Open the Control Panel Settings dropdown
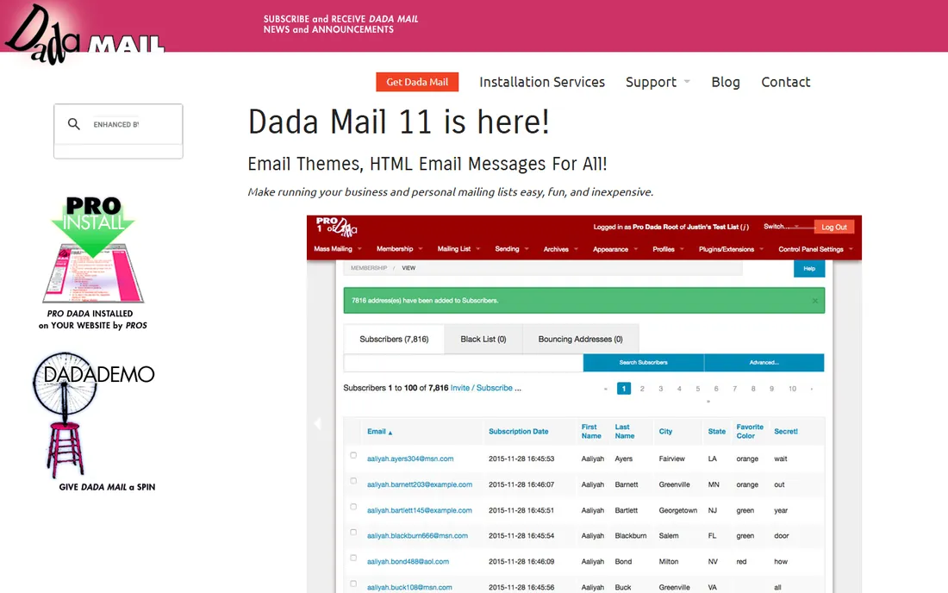 pos(815,249)
